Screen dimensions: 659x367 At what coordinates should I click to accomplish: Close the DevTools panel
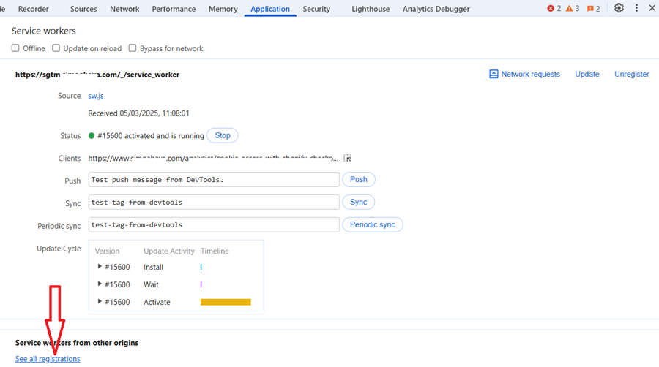click(652, 8)
